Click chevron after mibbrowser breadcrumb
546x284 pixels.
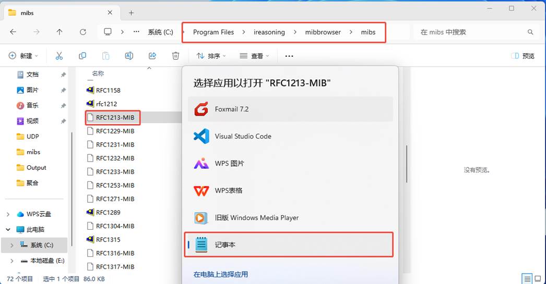pos(351,32)
